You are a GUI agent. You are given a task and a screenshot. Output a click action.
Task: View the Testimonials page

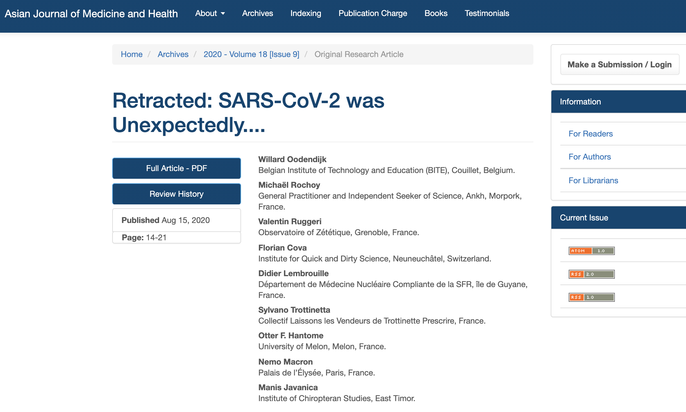(487, 13)
